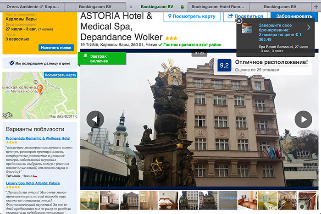Screen dimensions: 321x214
Task: Close the booking reminder popup
Action: tap(239, 21)
